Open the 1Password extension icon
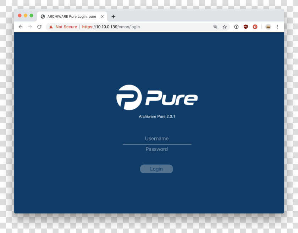This screenshot has height=233, width=298. tap(236, 27)
